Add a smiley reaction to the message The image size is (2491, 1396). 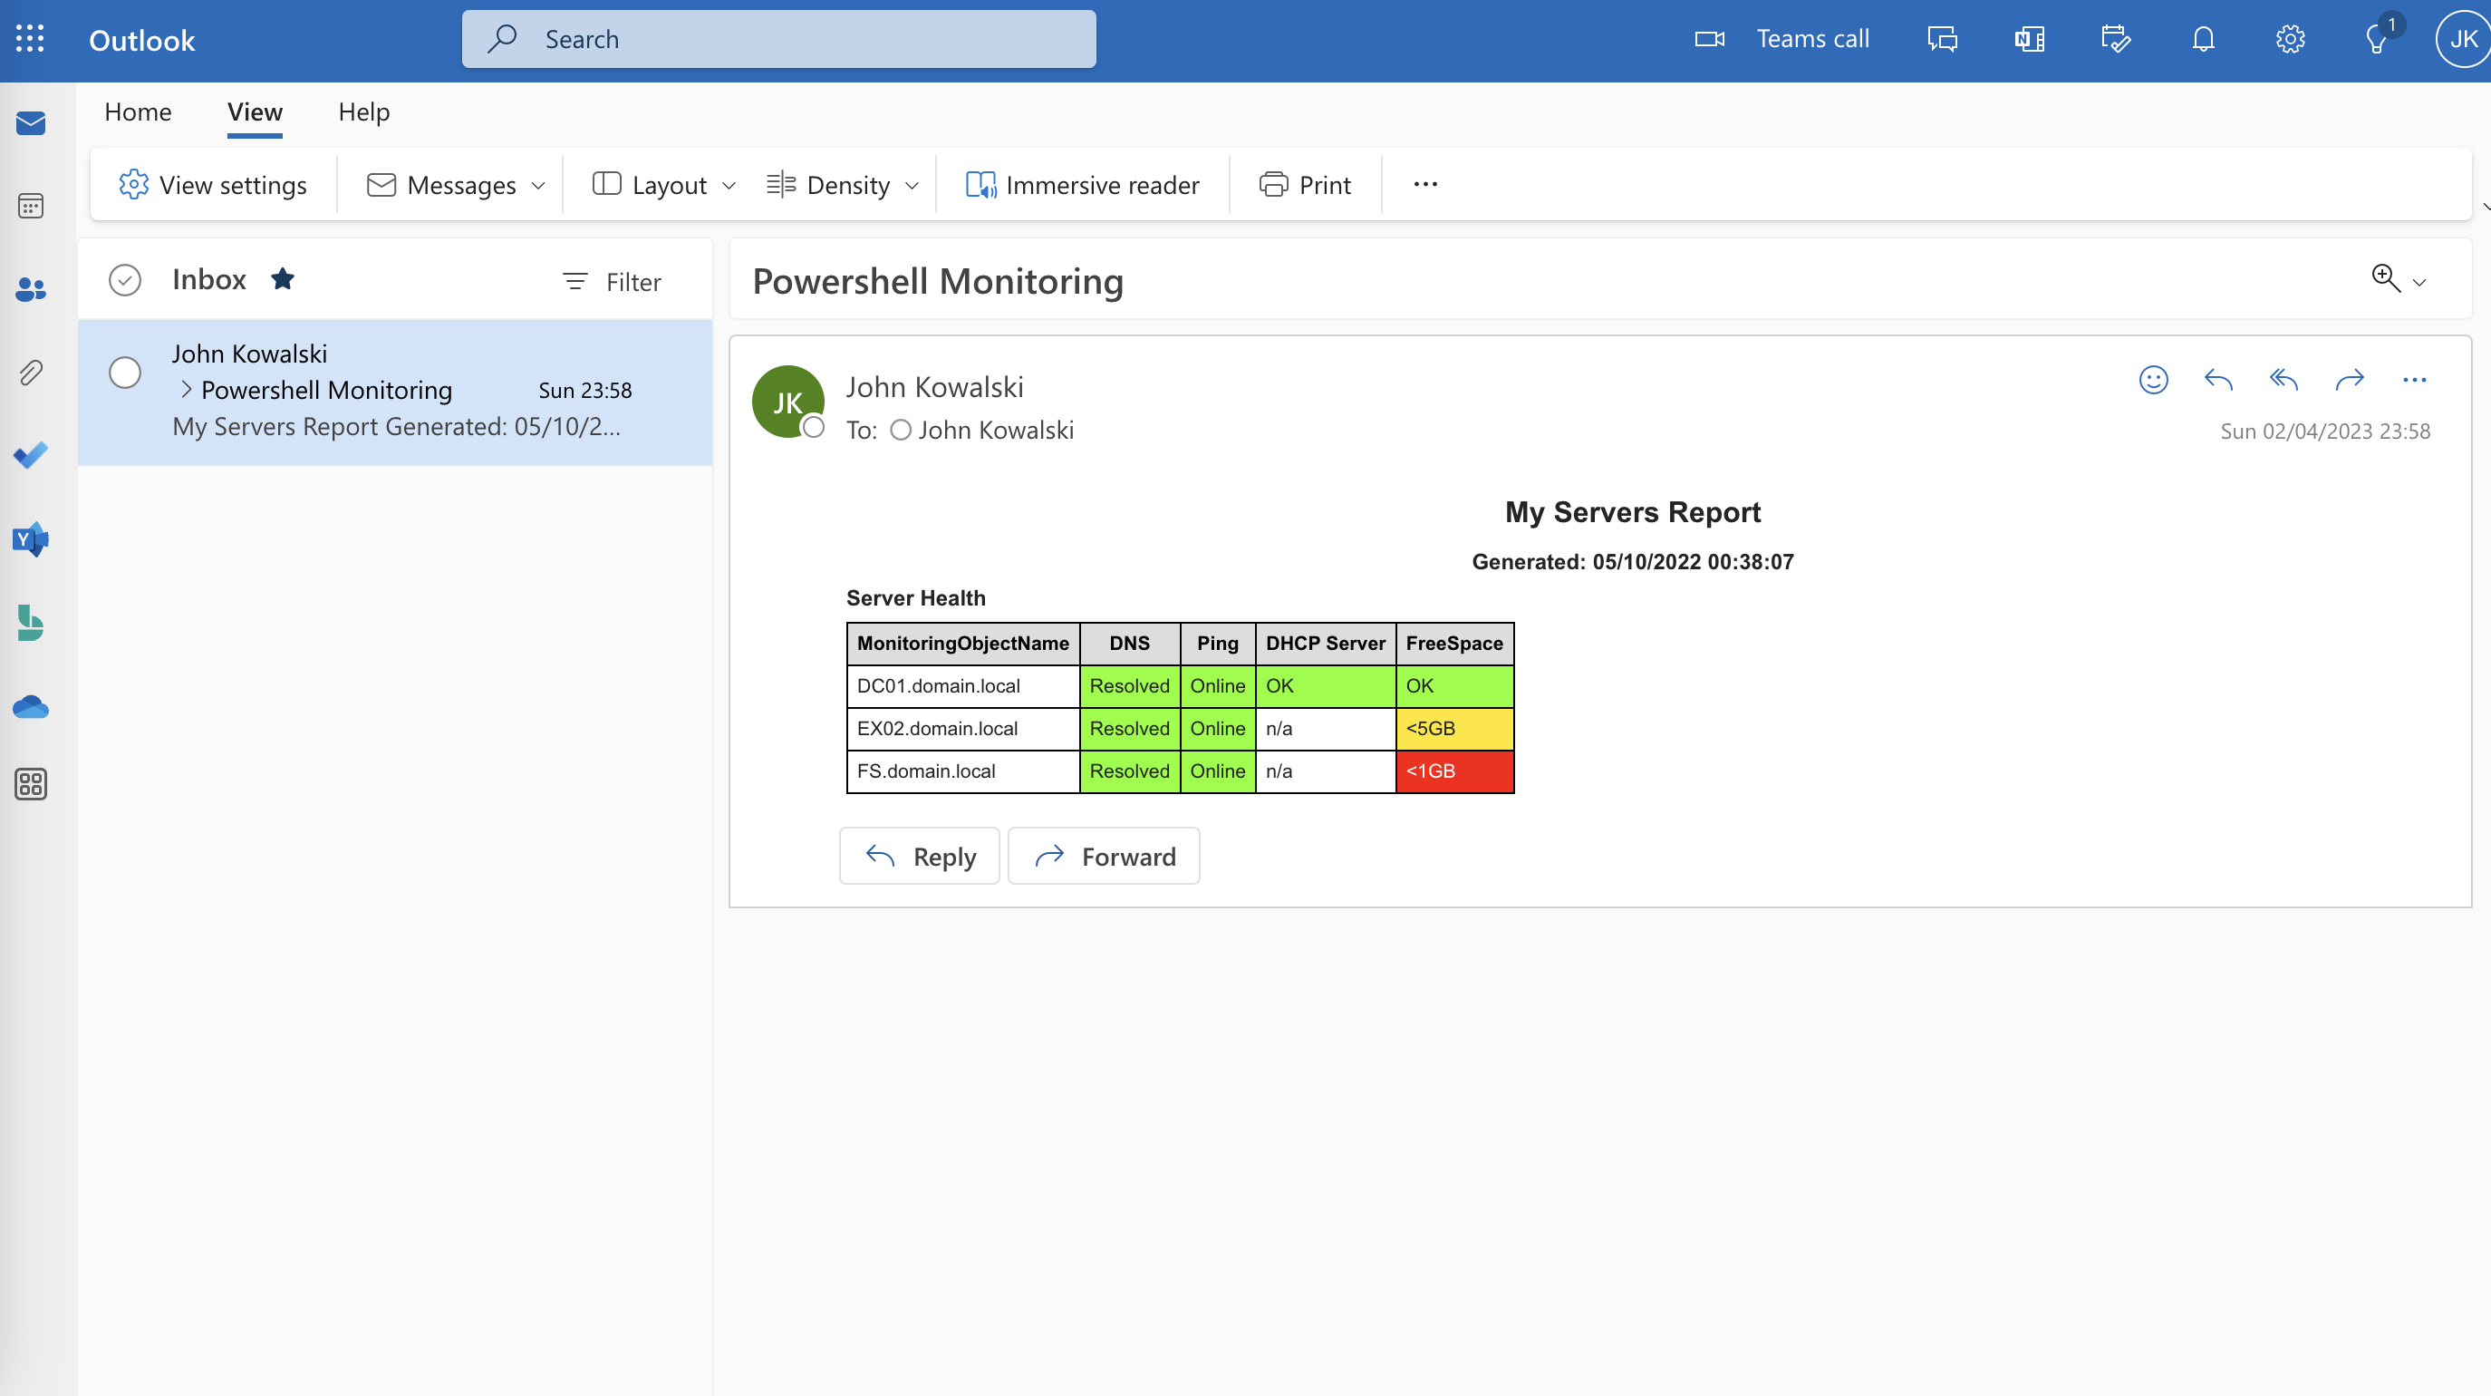click(2152, 380)
